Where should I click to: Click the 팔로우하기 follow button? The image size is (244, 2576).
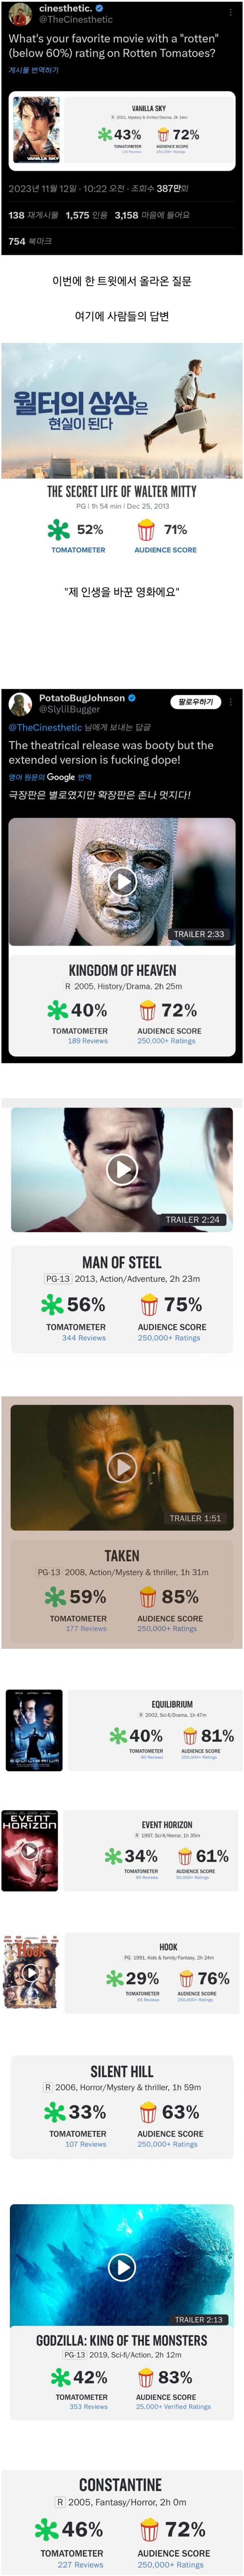pos(195,702)
